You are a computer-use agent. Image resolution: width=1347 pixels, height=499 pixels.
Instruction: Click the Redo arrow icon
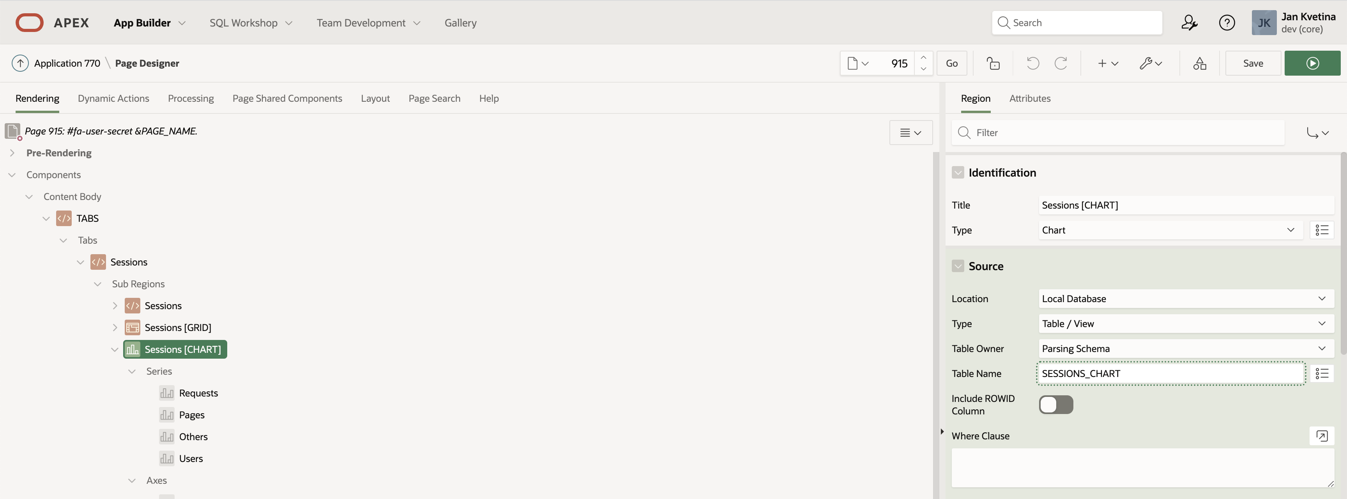(x=1061, y=63)
